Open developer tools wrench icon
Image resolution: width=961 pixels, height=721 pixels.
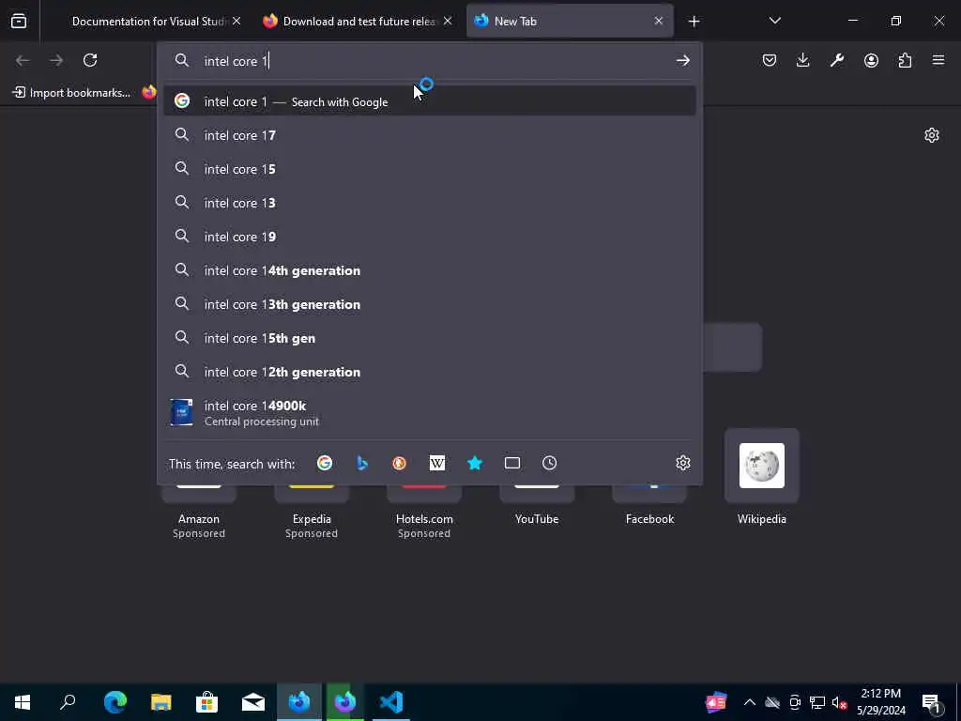click(x=836, y=60)
